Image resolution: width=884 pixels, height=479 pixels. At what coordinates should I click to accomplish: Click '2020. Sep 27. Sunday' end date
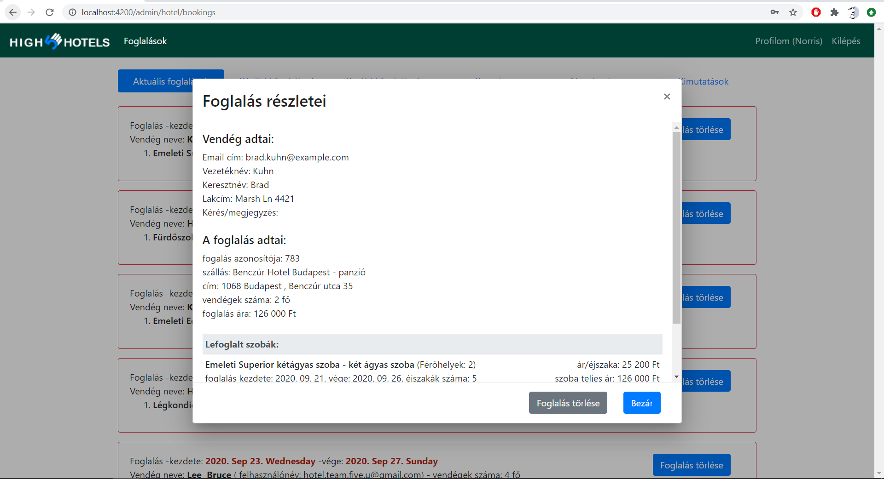click(391, 461)
